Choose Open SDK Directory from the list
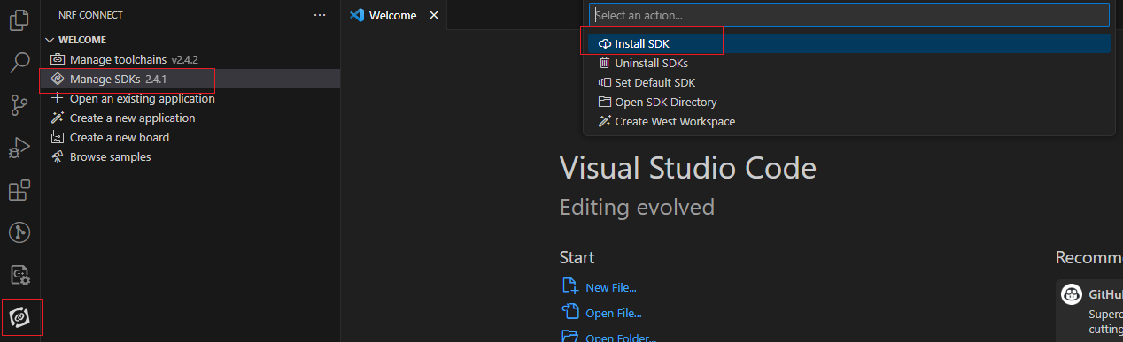Viewport: 1123px width, 342px height. (x=849, y=102)
